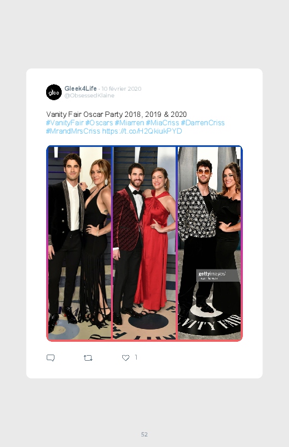Screen dimensions: 289x447
Task: Follow the t.co/H2QkiukPYD link
Action: pos(142,131)
